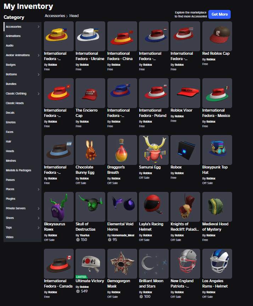Select the Dreggon's Breath potion image
Viewport: 253px width, 306px height.
[x=122, y=150]
